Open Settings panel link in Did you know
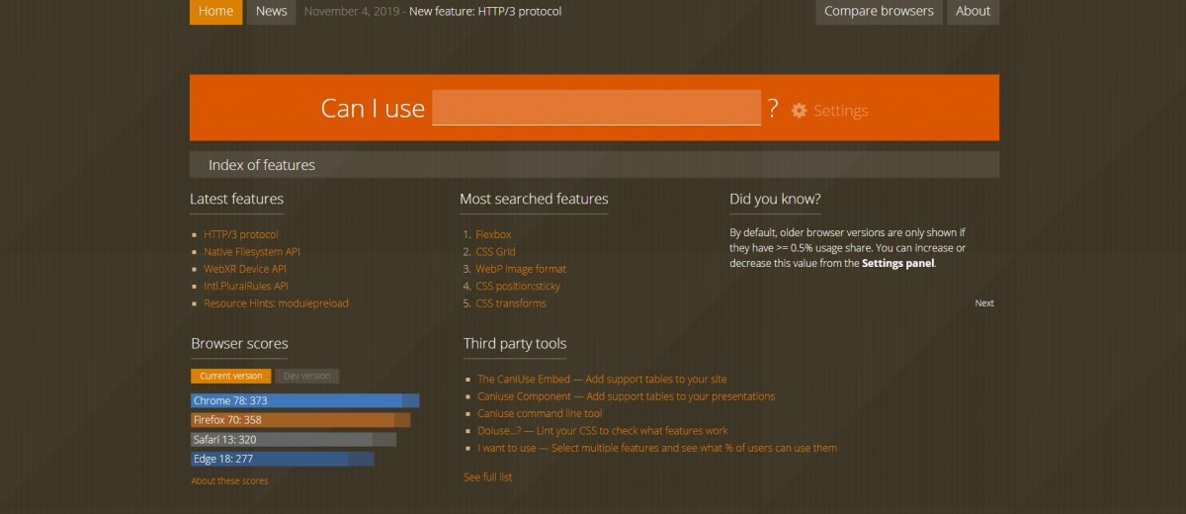 [x=897, y=264]
